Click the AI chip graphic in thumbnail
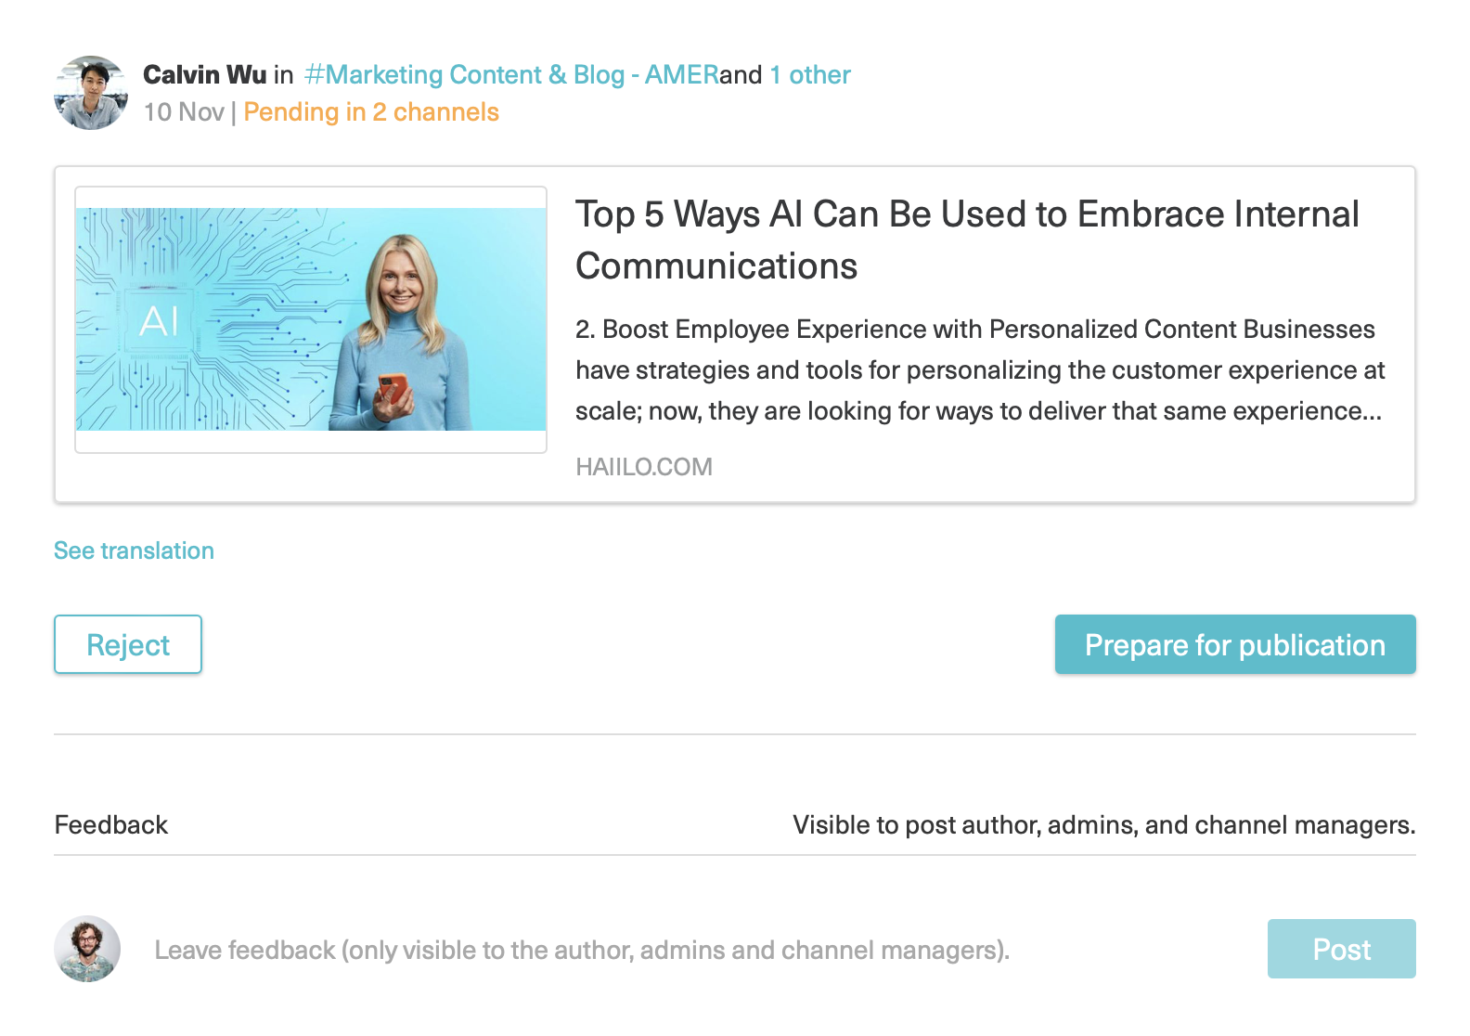Screen dimensions: 1470x1036 (158, 321)
